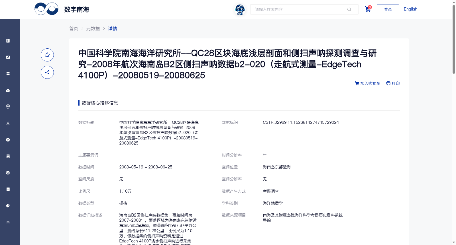This screenshot has height=245, width=456.
Task: Click the 南海及其附属岛礁 source project value
Action: click(x=303, y=218)
